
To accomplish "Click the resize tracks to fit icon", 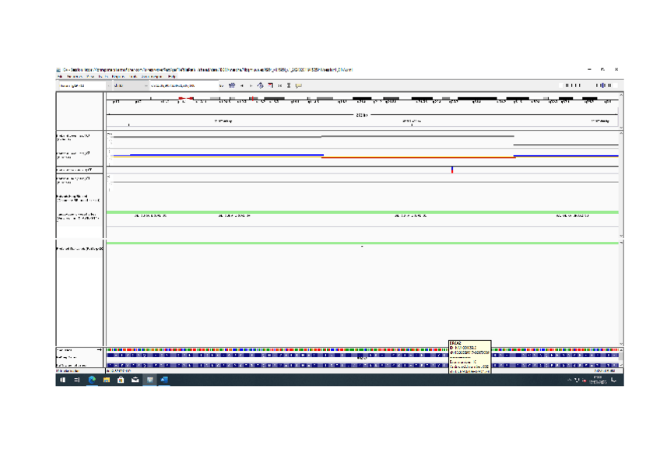I will pos(279,86).
